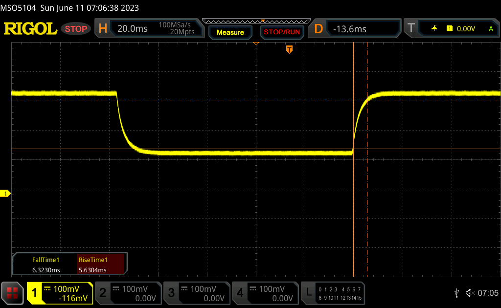Click channel 1 DC coupling icon
Image resolution: width=501 pixels, height=308 pixels.
click(47, 288)
